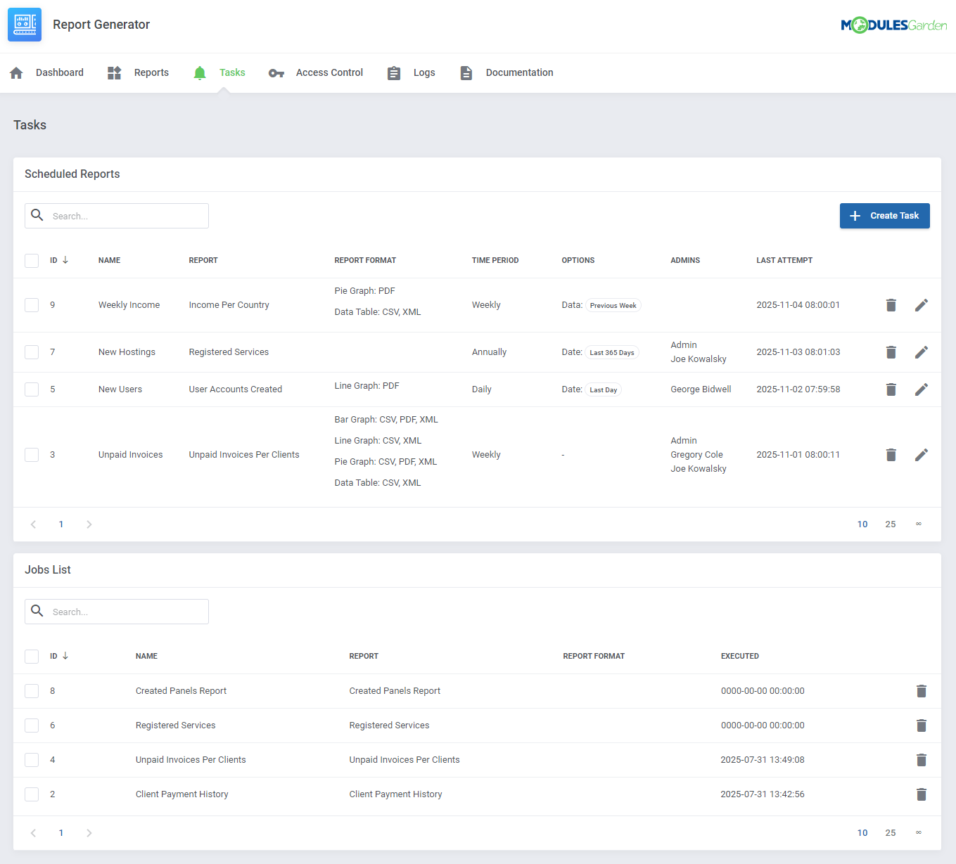Click the Logs clipboard icon
Viewport: 956px width, 864px height.
point(393,72)
